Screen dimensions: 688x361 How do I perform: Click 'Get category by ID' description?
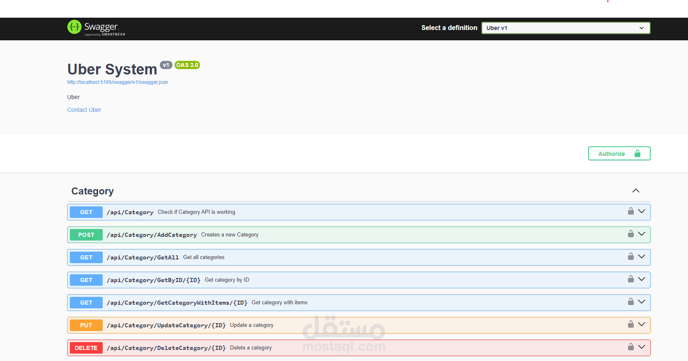click(x=227, y=280)
